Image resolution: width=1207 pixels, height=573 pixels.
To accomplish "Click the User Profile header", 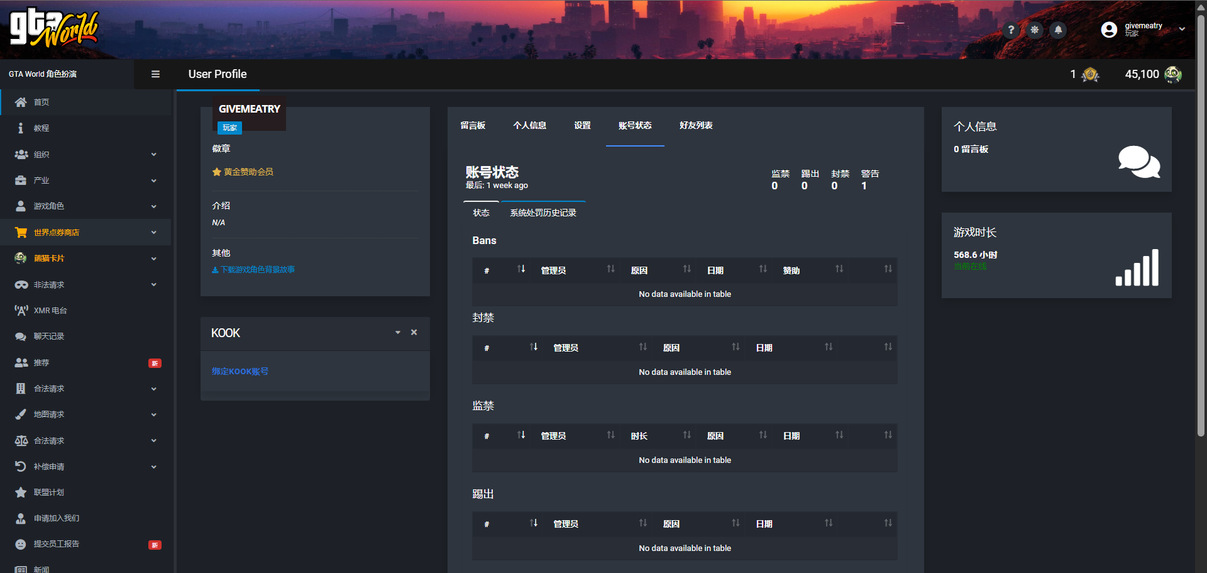I will (x=218, y=74).
